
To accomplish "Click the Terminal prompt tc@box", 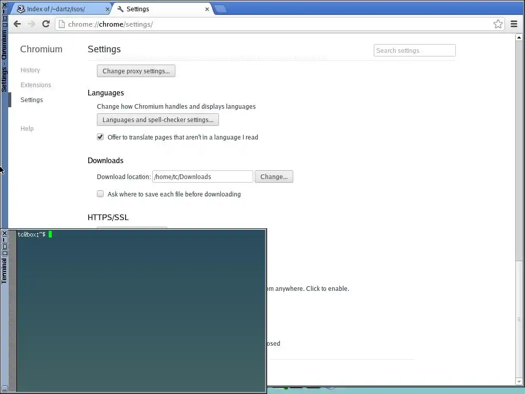I will pos(31,234).
